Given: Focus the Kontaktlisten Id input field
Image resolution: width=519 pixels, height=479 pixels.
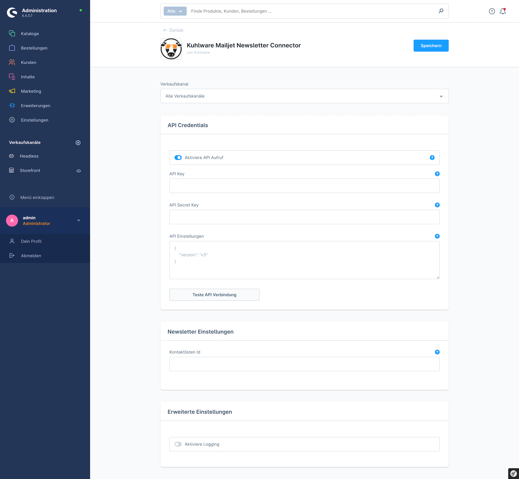Looking at the screenshot, I should tap(304, 364).
